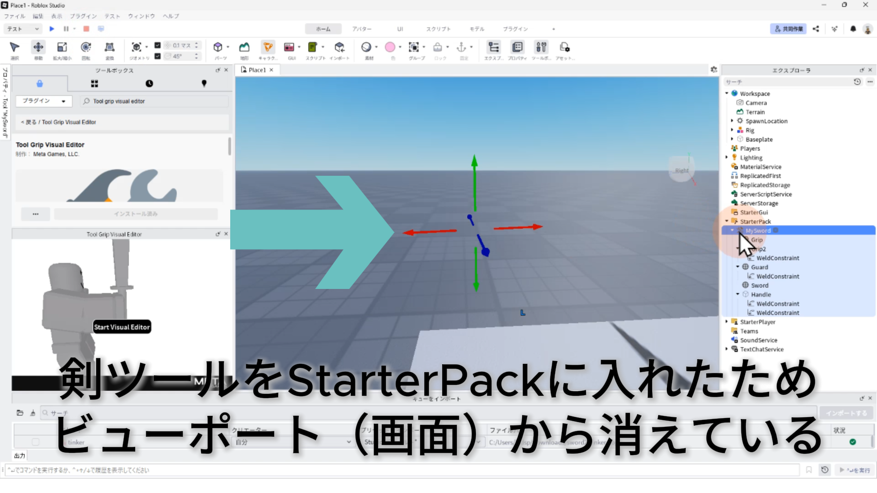Click the 共同作業 collaborate button
Image resolution: width=877 pixels, height=493 pixels.
(x=788, y=29)
